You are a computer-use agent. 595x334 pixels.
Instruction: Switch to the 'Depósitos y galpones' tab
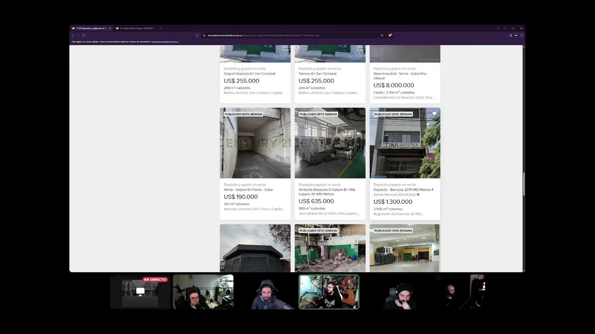click(x=91, y=28)
